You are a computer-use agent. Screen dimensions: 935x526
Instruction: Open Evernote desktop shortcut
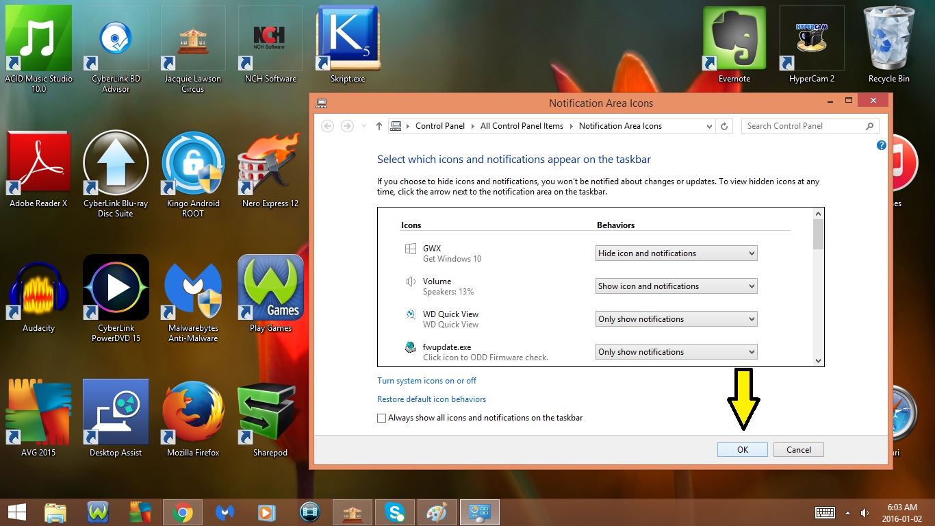coord(734,45)
